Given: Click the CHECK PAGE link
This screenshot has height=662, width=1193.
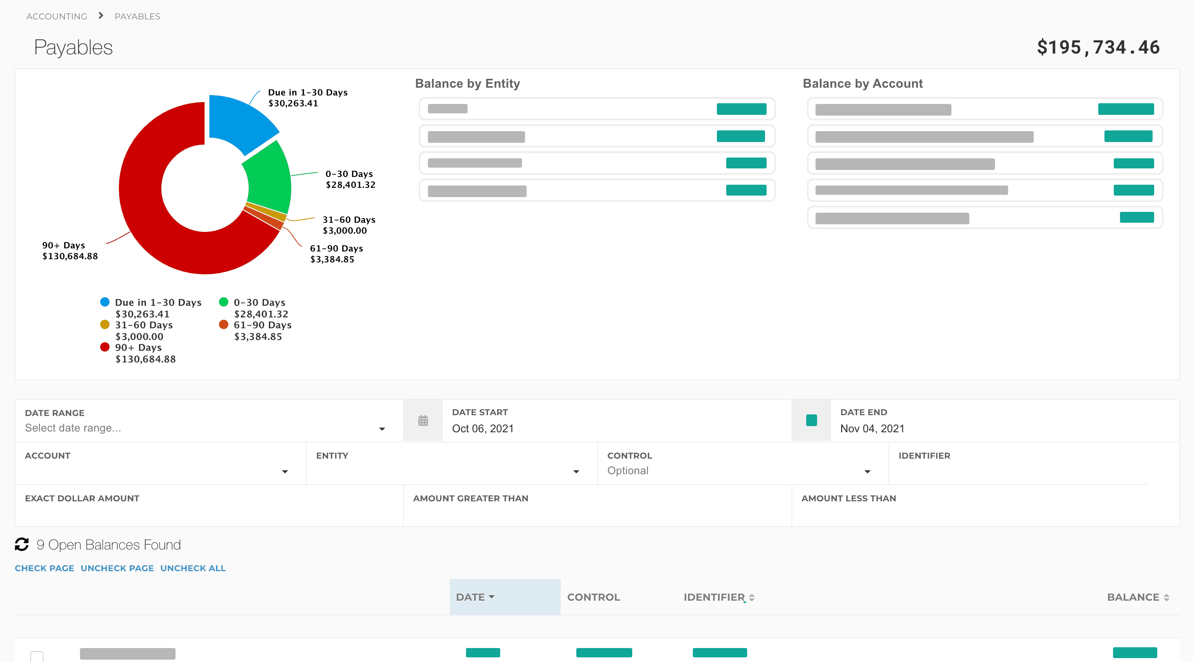Looking at the screenshot, I should (44, 568).
